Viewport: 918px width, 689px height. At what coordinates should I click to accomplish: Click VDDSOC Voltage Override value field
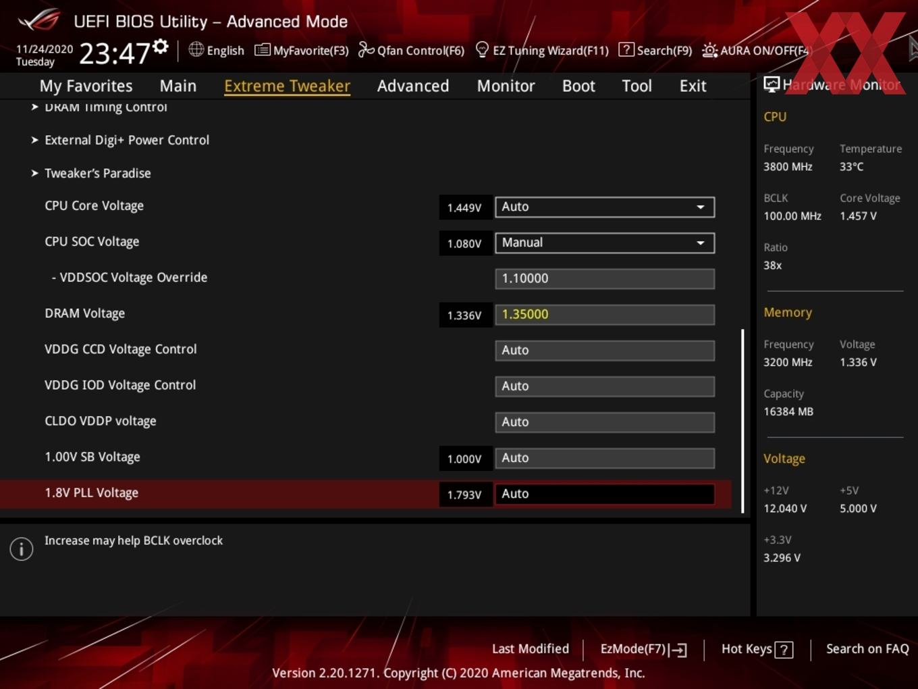(605, 278)
